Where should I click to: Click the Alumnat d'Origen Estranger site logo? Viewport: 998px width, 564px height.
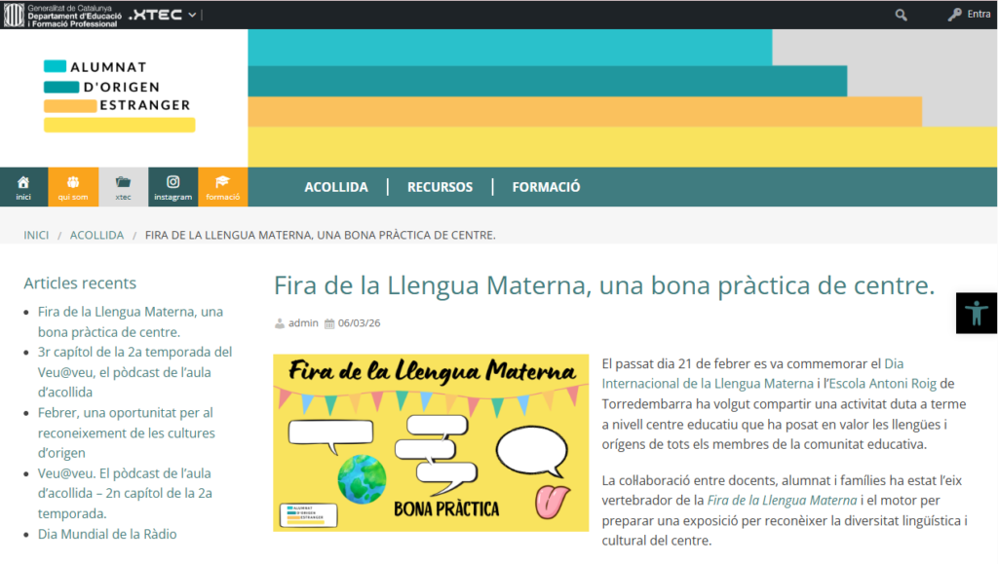[x=119, y=95]
